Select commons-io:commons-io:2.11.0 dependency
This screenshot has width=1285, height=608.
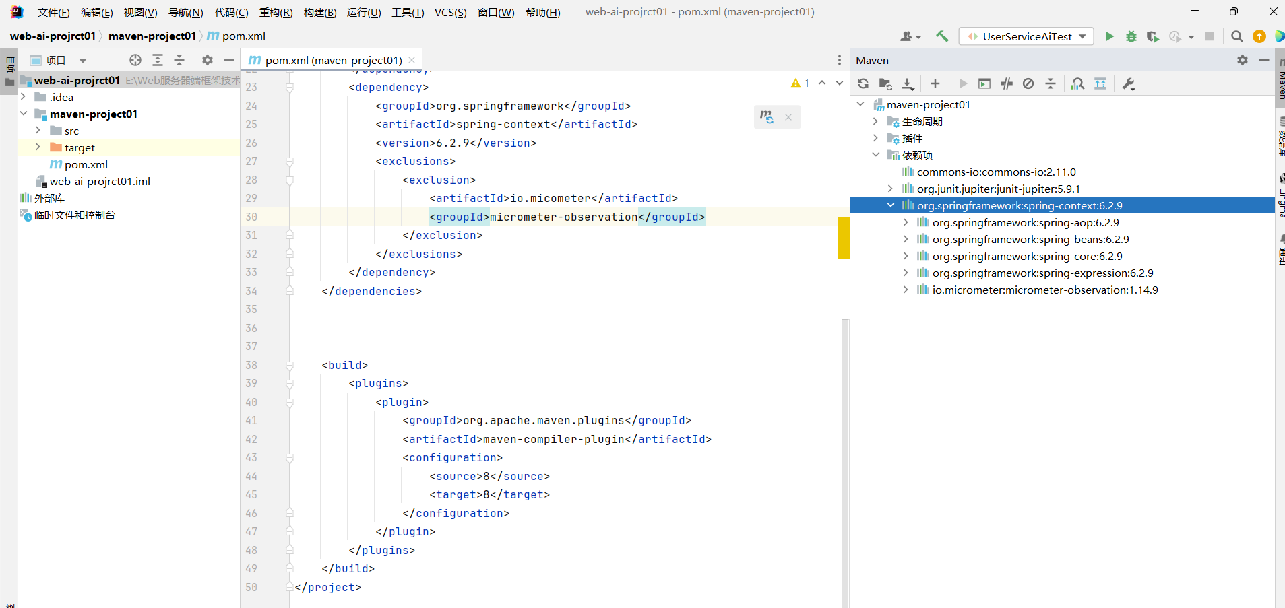pos(996,172)
